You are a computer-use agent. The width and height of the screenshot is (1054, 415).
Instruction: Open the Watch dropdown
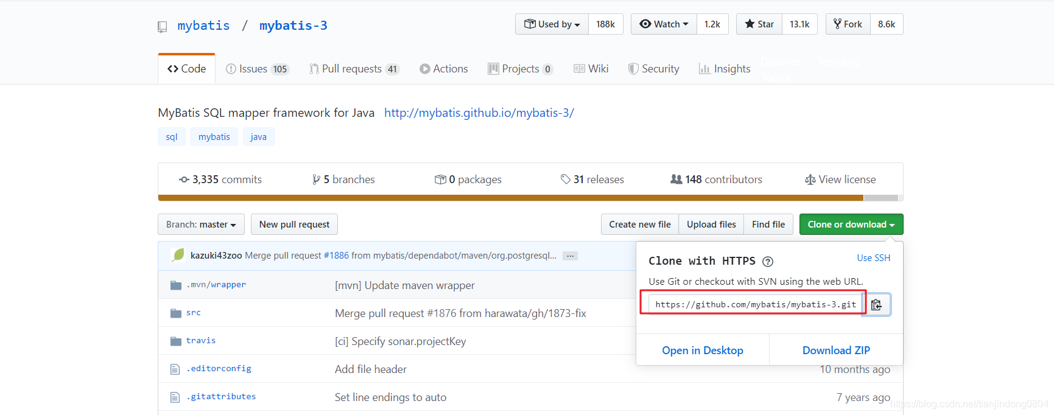664,24
